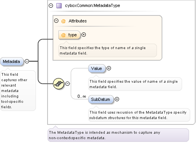Collapse the cyboxCommon:MetadataType container

point(51,5)
